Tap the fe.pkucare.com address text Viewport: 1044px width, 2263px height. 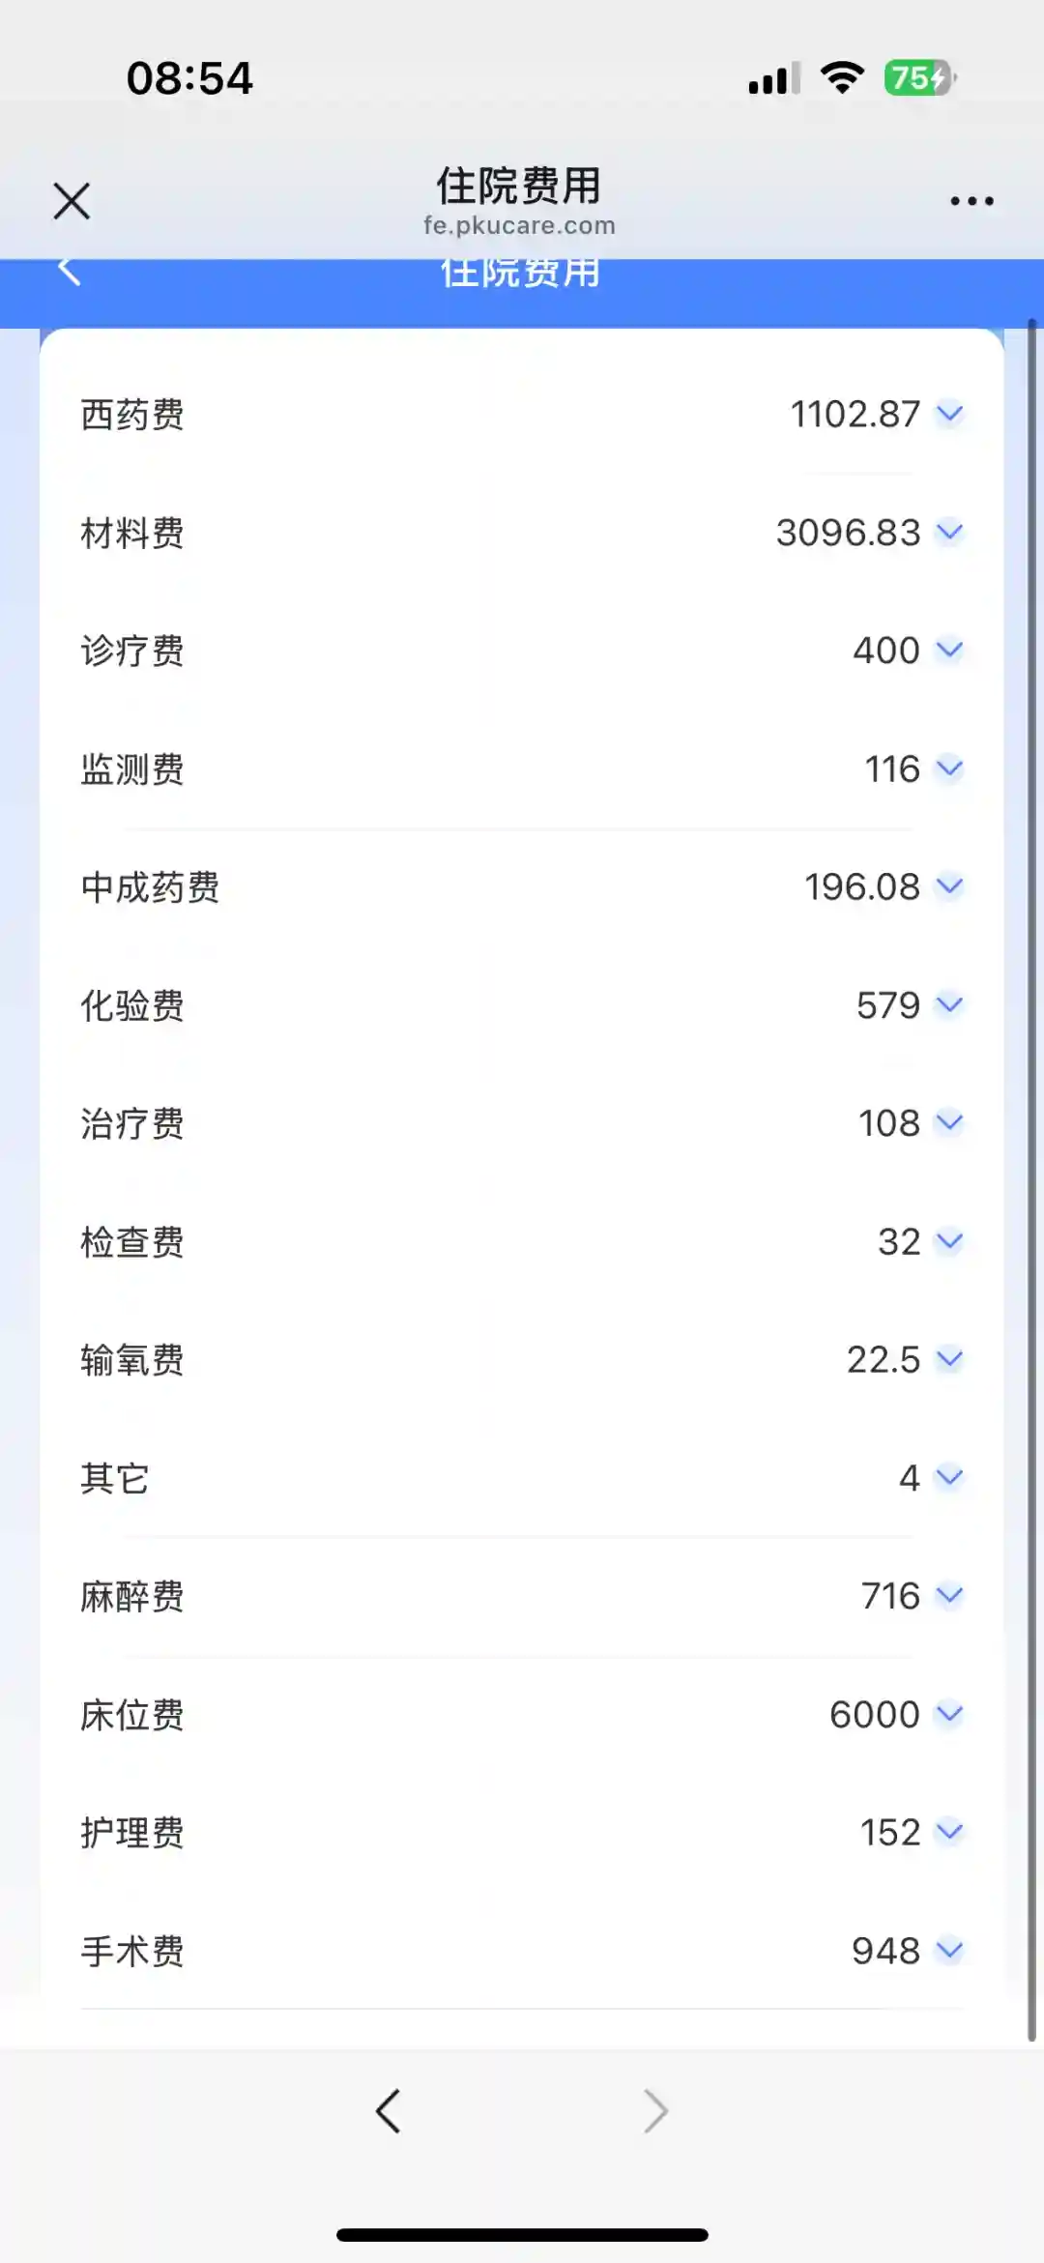pyautogui.click(x=519, y=225)
